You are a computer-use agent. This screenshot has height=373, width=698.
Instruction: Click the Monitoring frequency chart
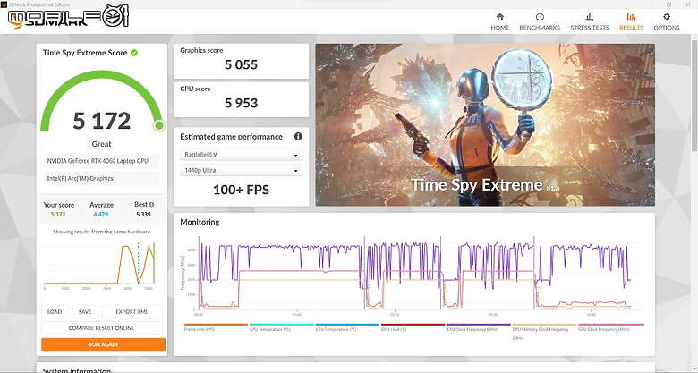[x=412, y=276]
